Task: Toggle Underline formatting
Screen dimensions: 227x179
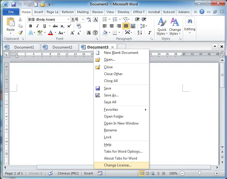Action: point(45,26)
